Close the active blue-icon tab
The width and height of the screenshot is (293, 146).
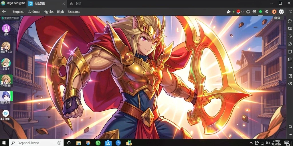click(64, 3)
